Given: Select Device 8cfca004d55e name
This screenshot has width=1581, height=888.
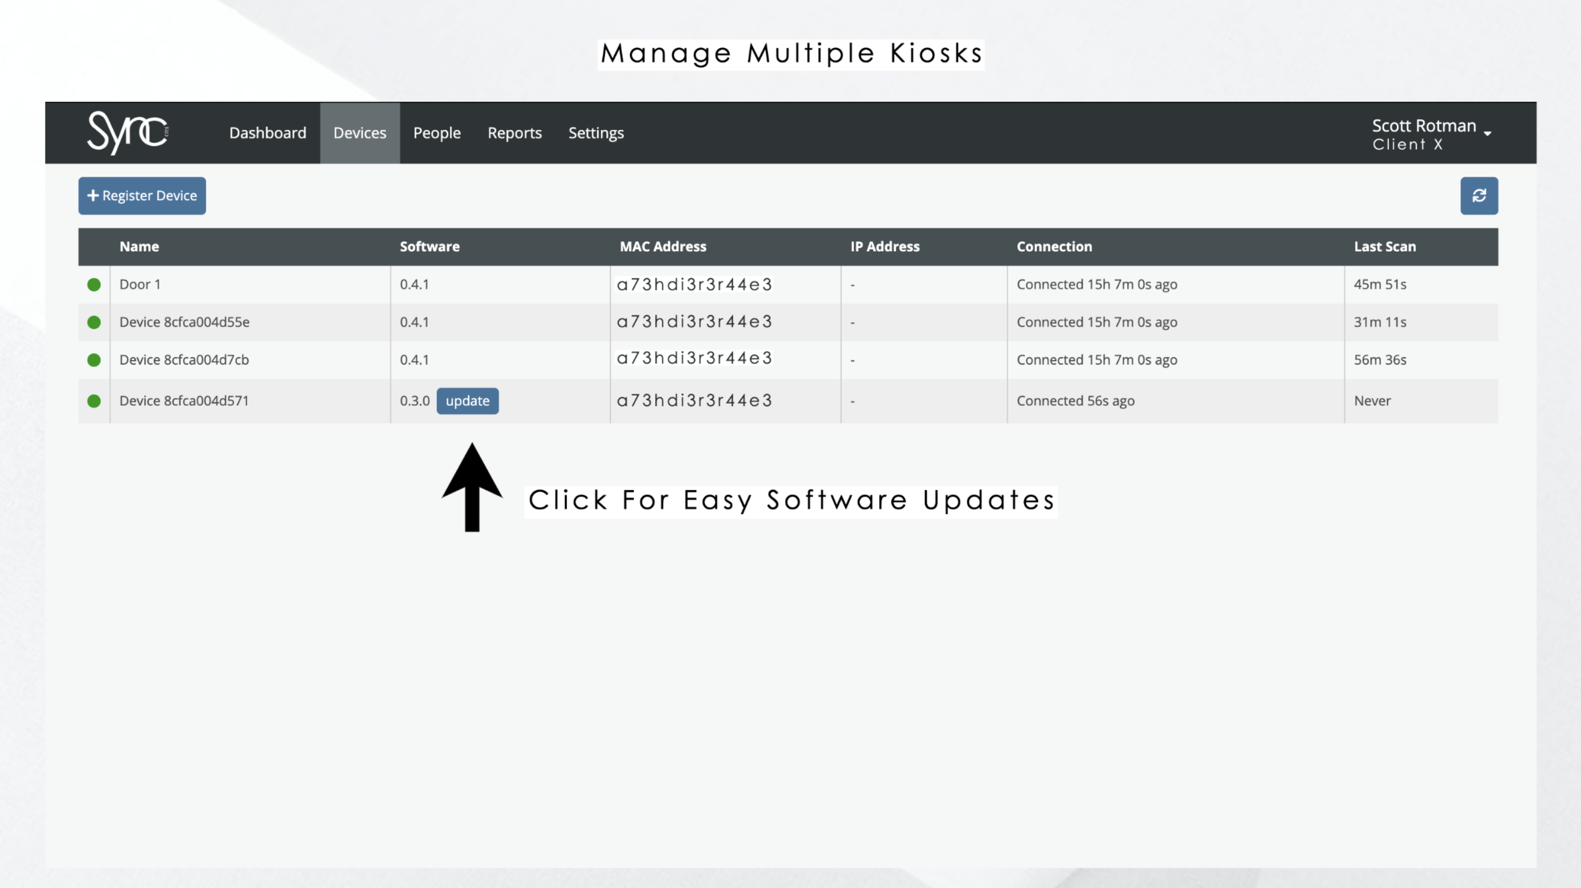Looking at the screenshot, I should click(x=184, y=323).
